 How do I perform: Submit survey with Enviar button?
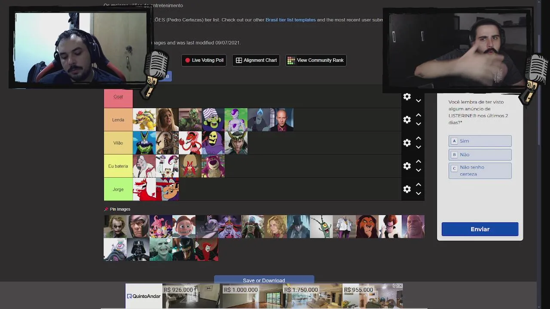tap(480, 229)
